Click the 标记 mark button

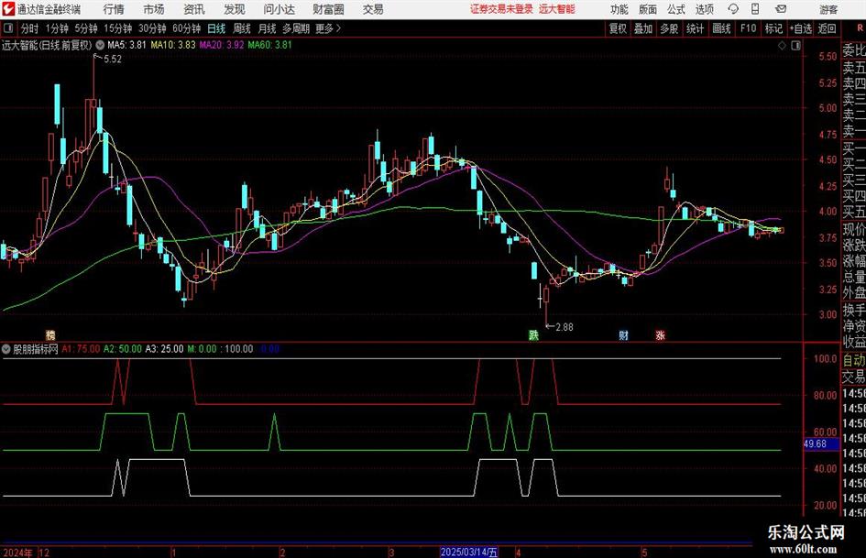[773, 28]
